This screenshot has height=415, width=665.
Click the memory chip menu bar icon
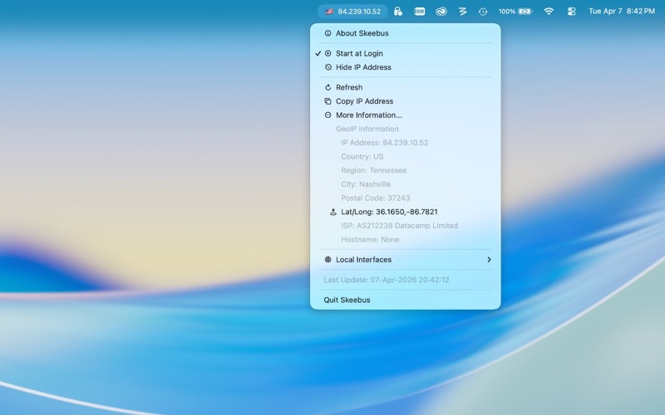pos(420,12)
